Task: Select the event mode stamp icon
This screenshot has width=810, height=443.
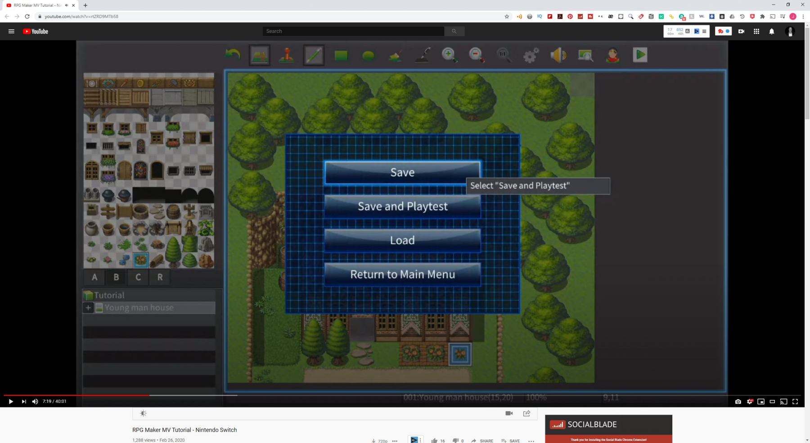Action: 287,55
